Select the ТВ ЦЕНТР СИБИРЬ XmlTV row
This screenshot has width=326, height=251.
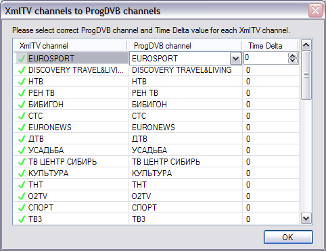(x=71, y=162)
